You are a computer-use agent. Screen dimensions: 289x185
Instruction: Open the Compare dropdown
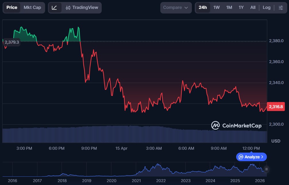(176, 7)
